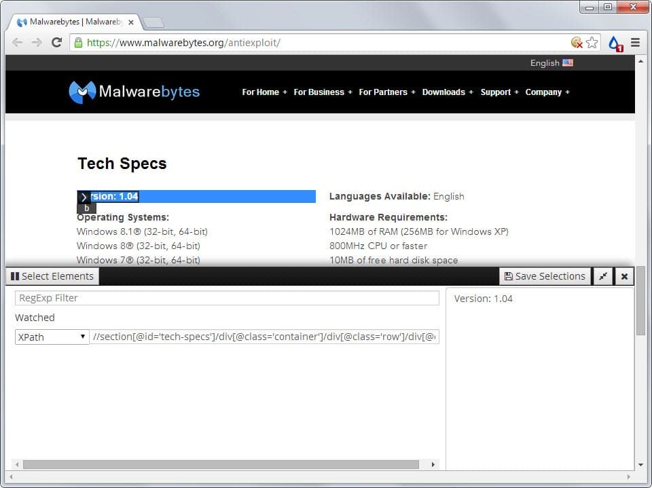Open the blue droplet extension icon
652x488 pixels.
[x=615, y=43]
